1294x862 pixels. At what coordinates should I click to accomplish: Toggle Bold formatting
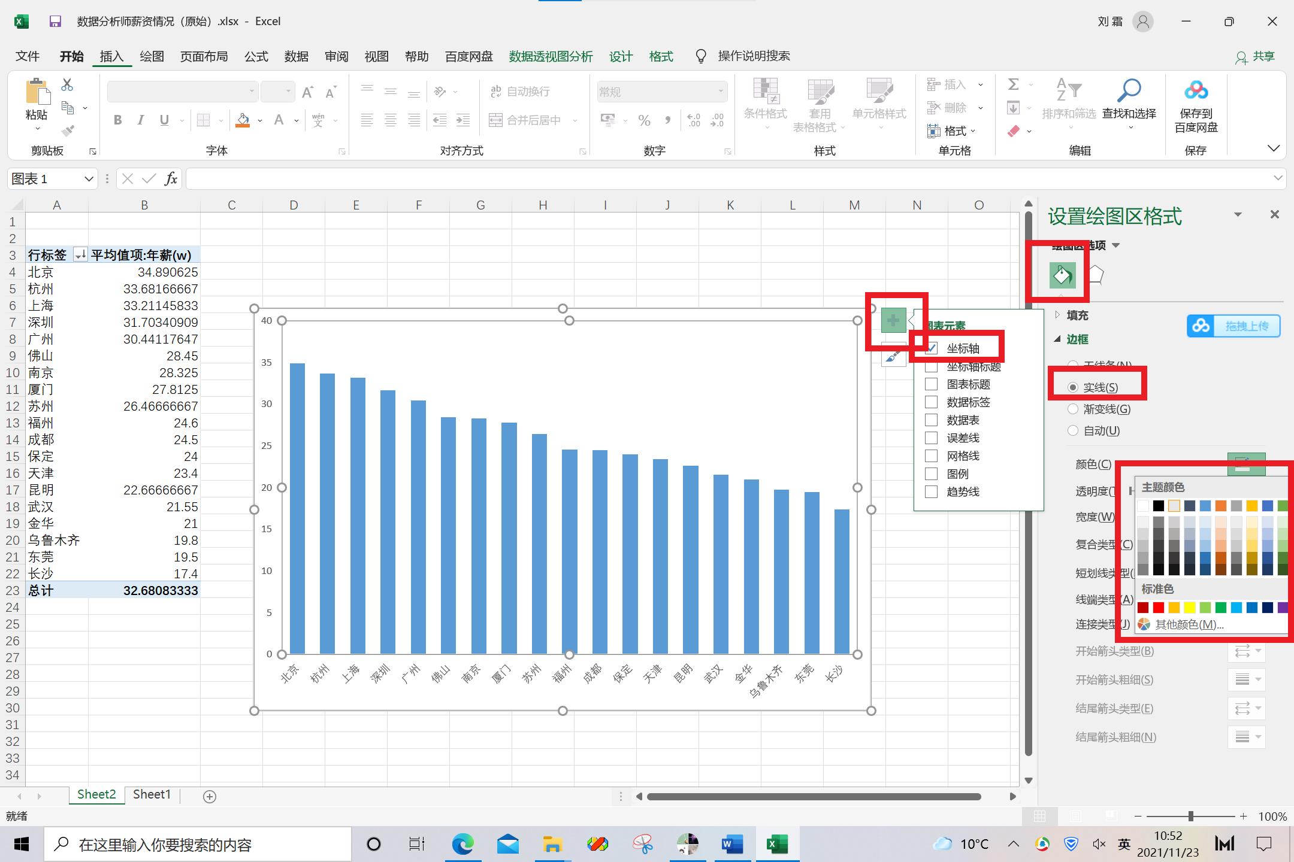click(118, 120)
